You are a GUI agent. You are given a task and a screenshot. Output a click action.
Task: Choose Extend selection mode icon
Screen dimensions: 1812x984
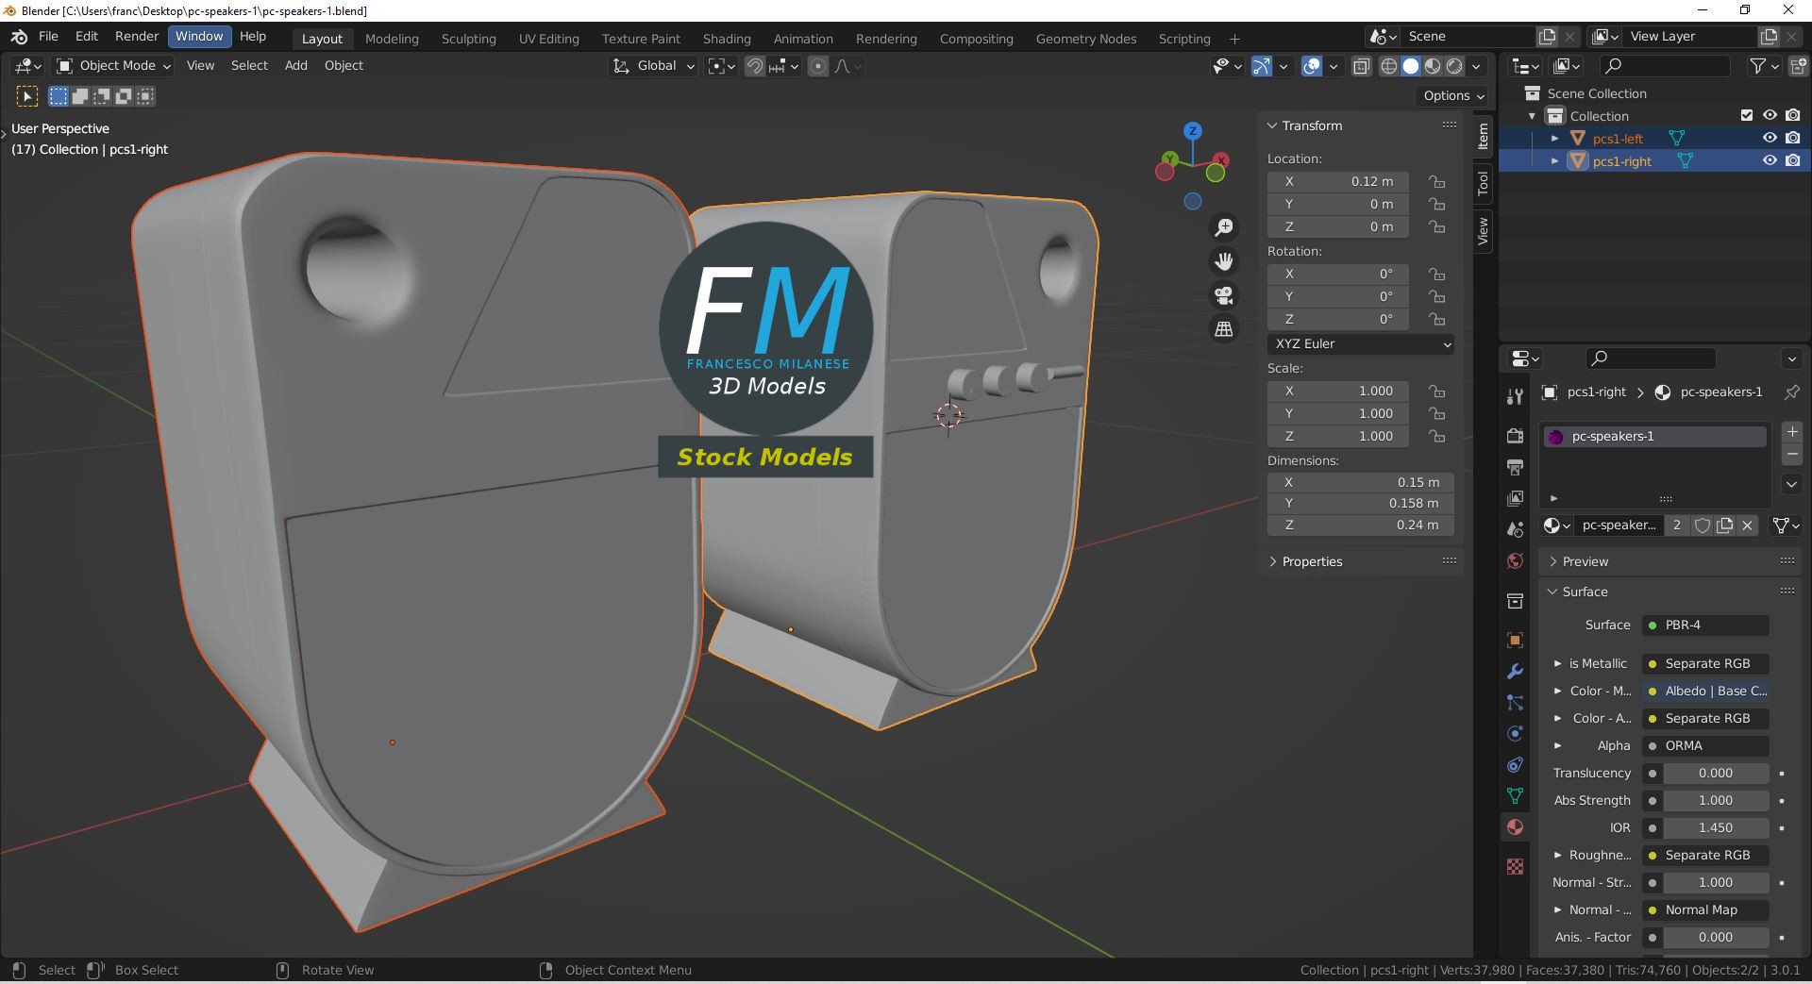[x=80, y=96]
